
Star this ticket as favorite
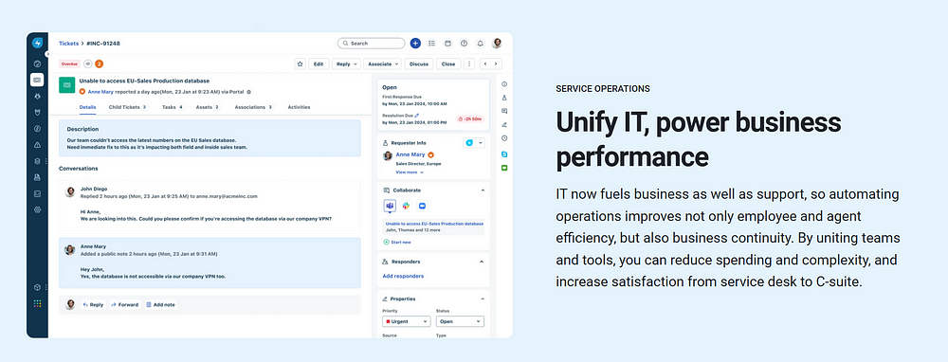tap(300, 63)
